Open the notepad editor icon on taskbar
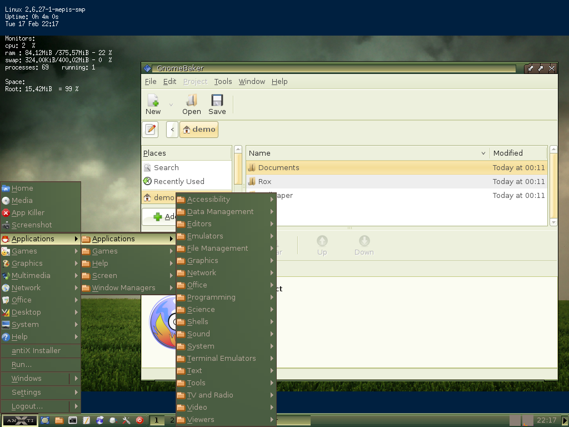This screenshot has height=427, width=569. pyautogui.click(x=86, y=420)
